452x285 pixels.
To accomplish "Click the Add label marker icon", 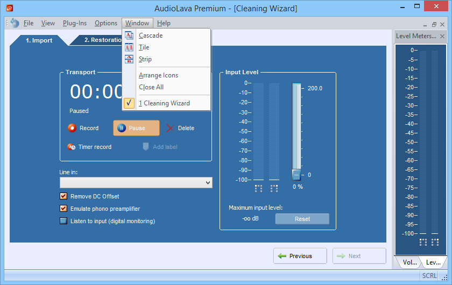I will click(146, 147).
